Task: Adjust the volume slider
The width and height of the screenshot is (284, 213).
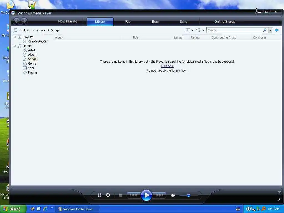Action: pos(189,196)
